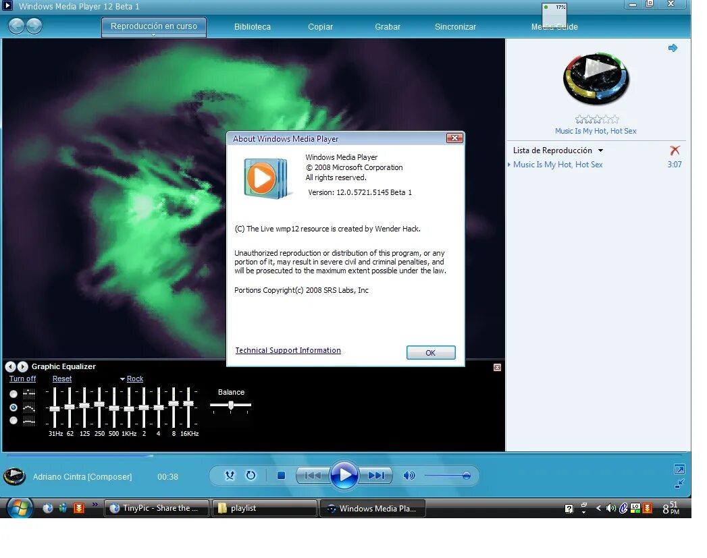Click the title bar app icon
Image resolution: width=707 pixels, height=558 pixels.
click(x=7, y=5)
